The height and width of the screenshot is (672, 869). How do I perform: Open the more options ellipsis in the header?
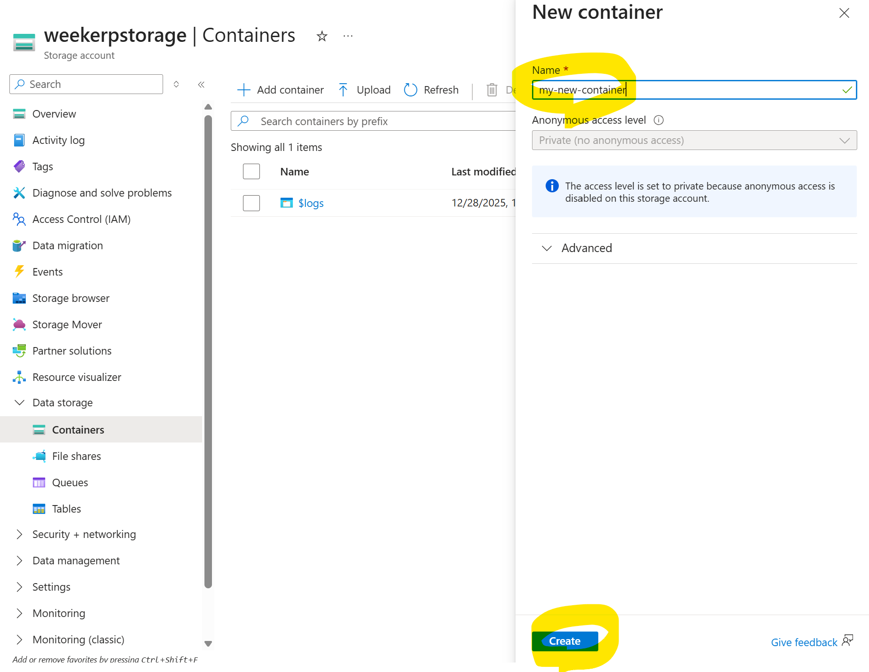[x=348, y=36]
